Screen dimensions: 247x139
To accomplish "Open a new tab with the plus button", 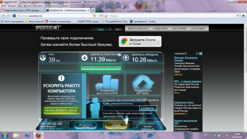I will click(x=93, y=10).
